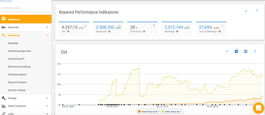Image resolution: width=265 pixels, height=115 pixels.
Task: Expand the Links sidebar section
Action: point(47,114)
